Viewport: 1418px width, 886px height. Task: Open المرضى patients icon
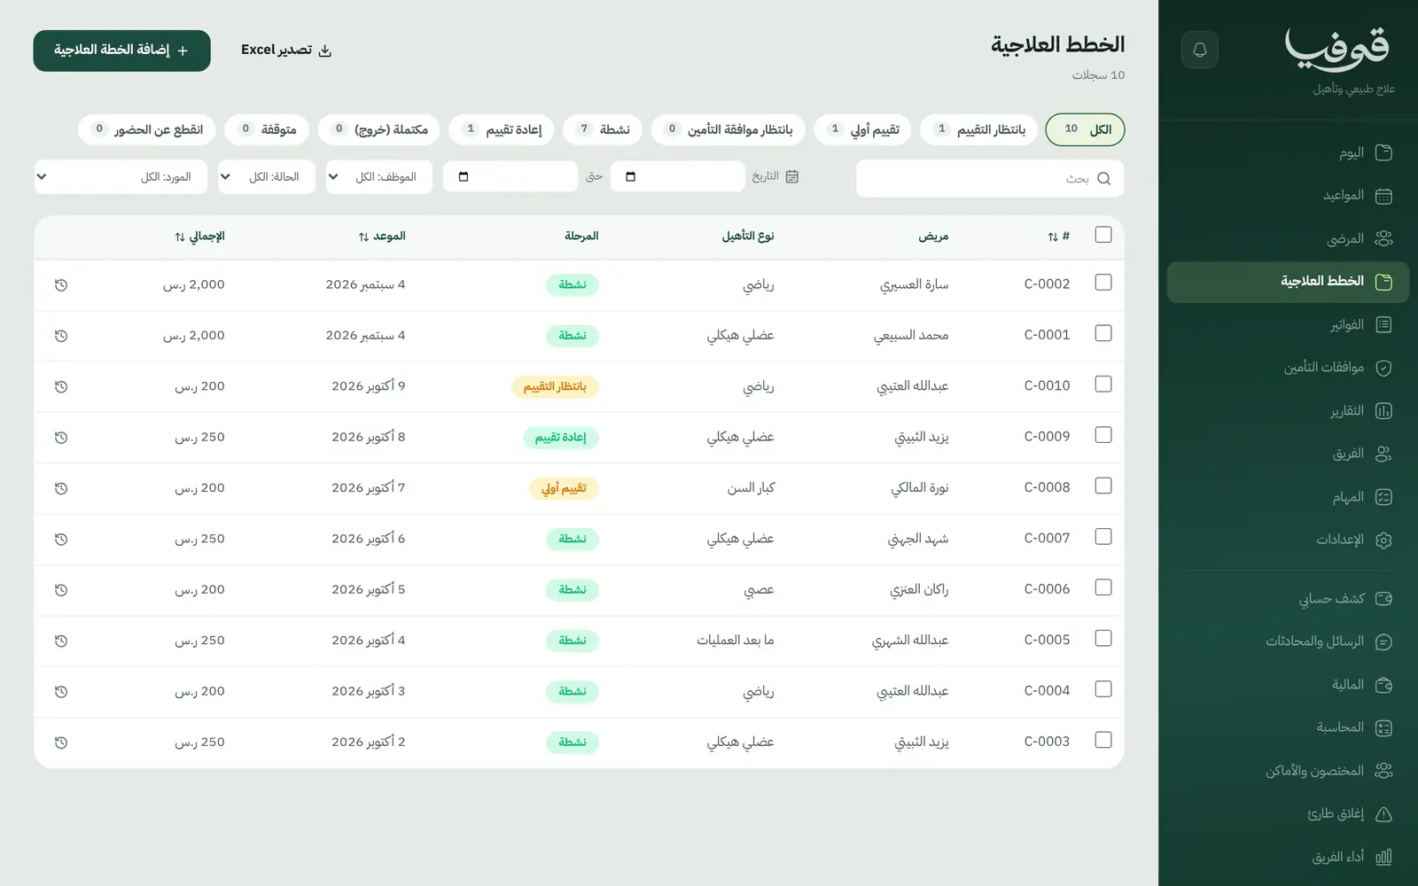point(1383,238)
